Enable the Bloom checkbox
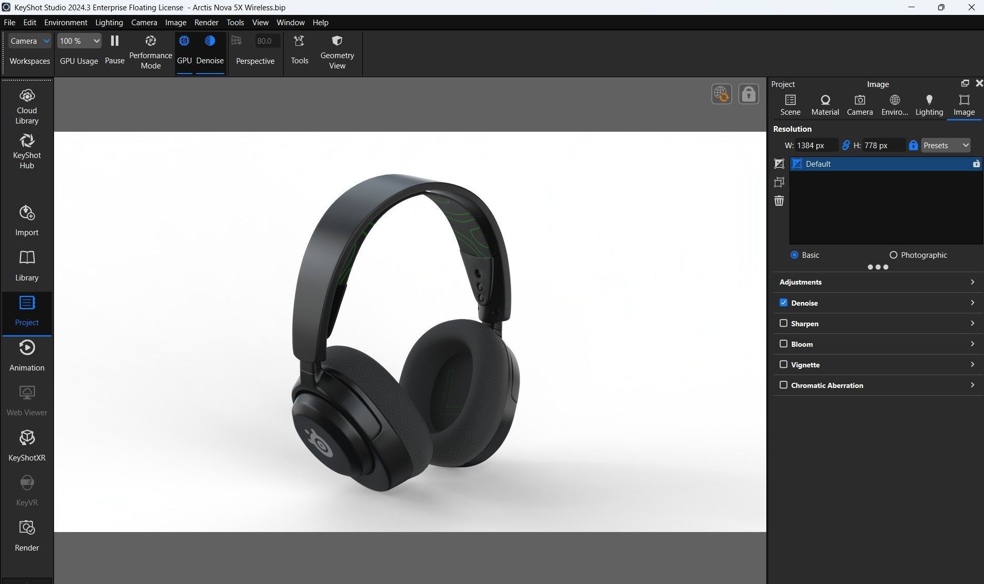Viewport: 984px width, 584px height. click(x=783, y=344)
